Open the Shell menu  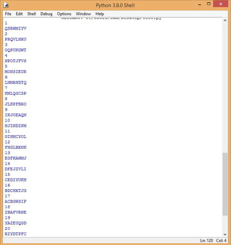(x=31, y=14)
